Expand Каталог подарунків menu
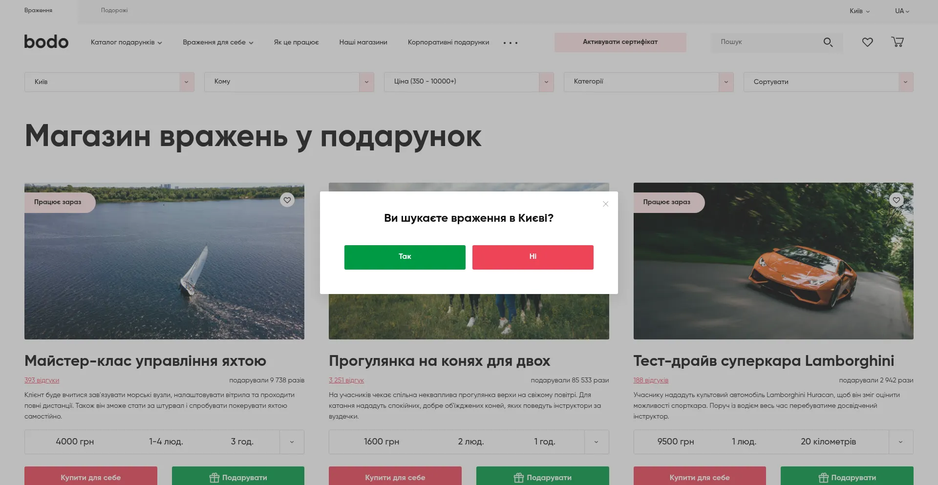Viewport: 938px width, 485px height. click(x=126, y=42)
